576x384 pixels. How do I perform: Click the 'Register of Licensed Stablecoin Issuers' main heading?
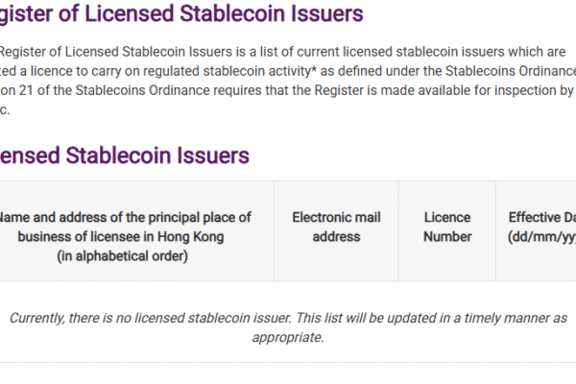pos(182,13)
